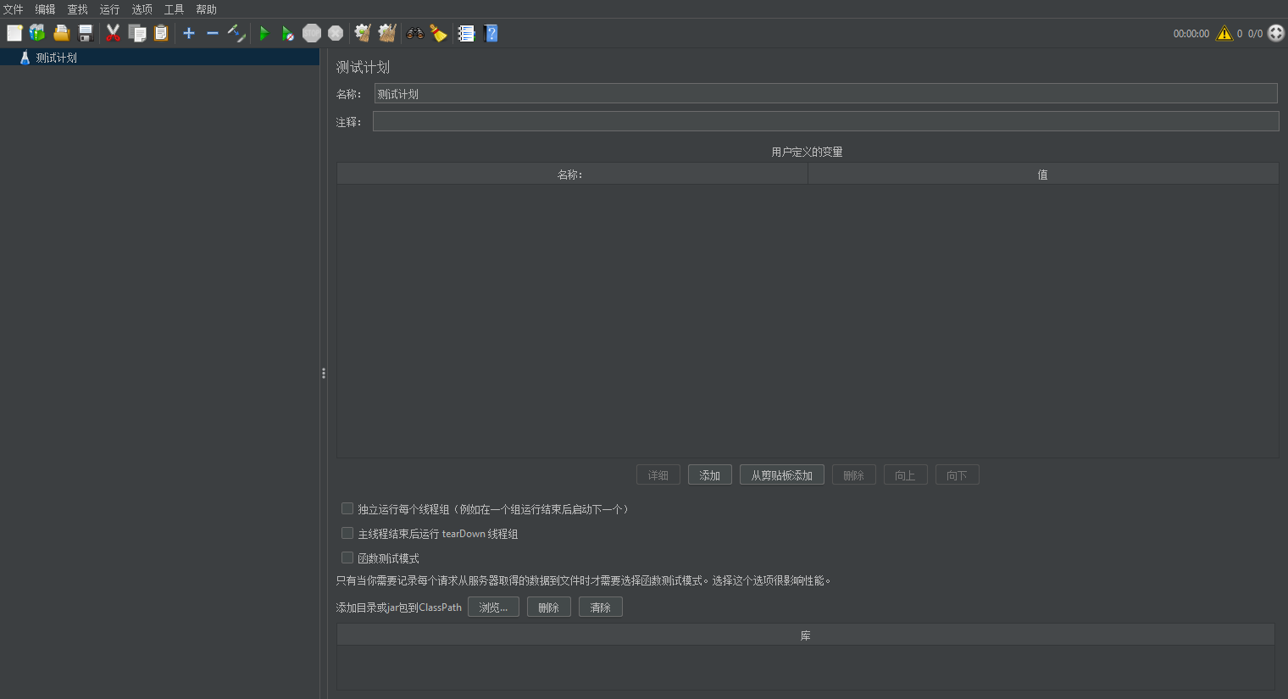Open the 文件 menu
Image resolution: width=1288 pixels, height=699 pixels.
(14, 9)
